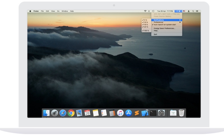224x140 pixels.
Task: Open Terminal from the Dock
Action: (x=153, y=113)
